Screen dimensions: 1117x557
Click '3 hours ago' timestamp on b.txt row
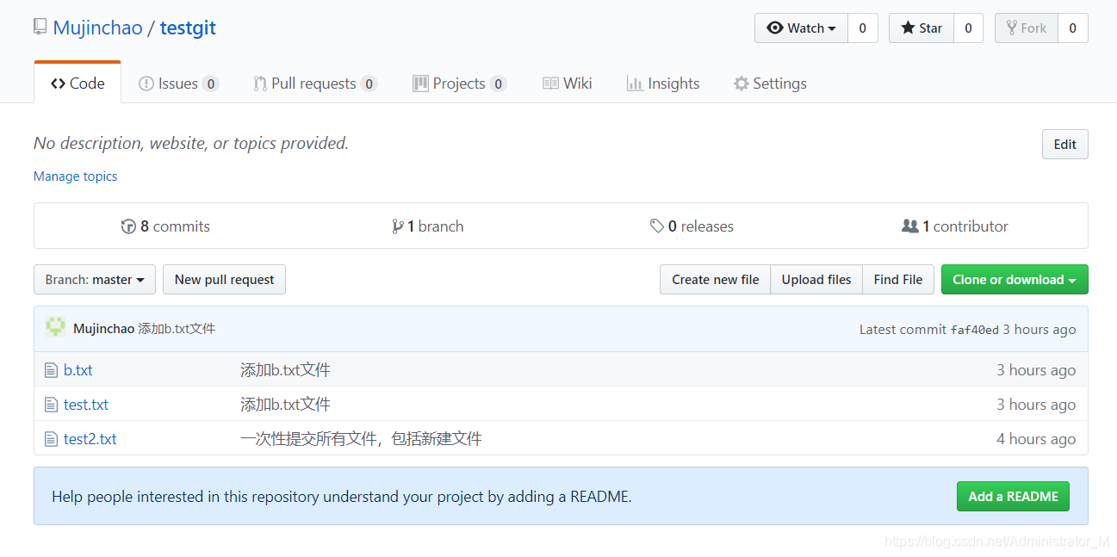coord(1036,370)
